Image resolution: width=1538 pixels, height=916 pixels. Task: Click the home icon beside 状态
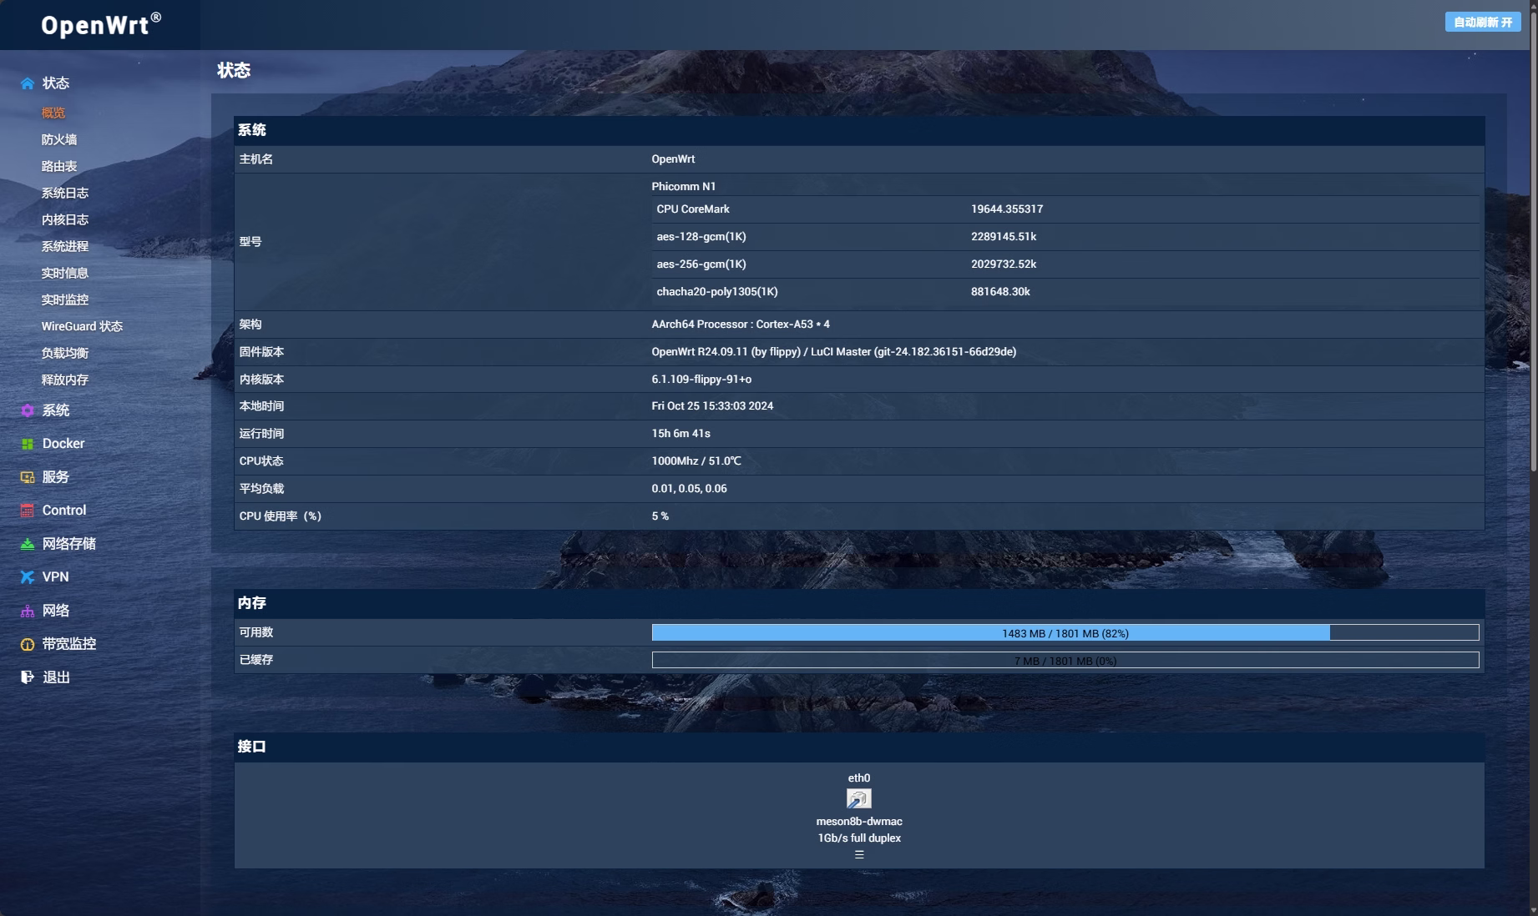[x=28, y=83]
